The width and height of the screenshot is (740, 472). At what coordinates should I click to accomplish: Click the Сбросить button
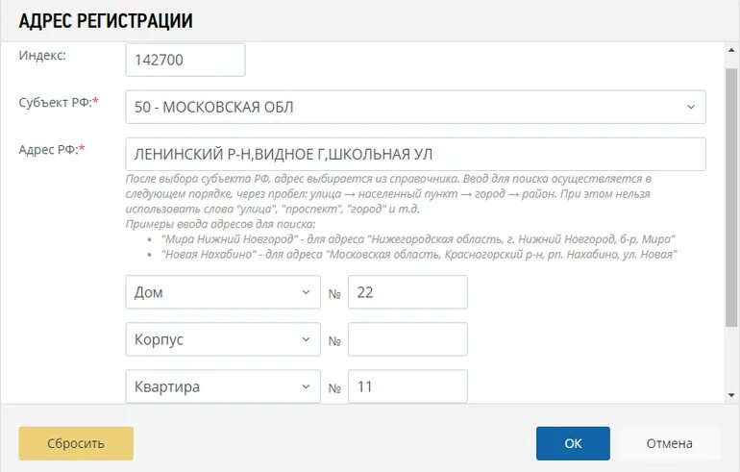(x=76, y=443)
